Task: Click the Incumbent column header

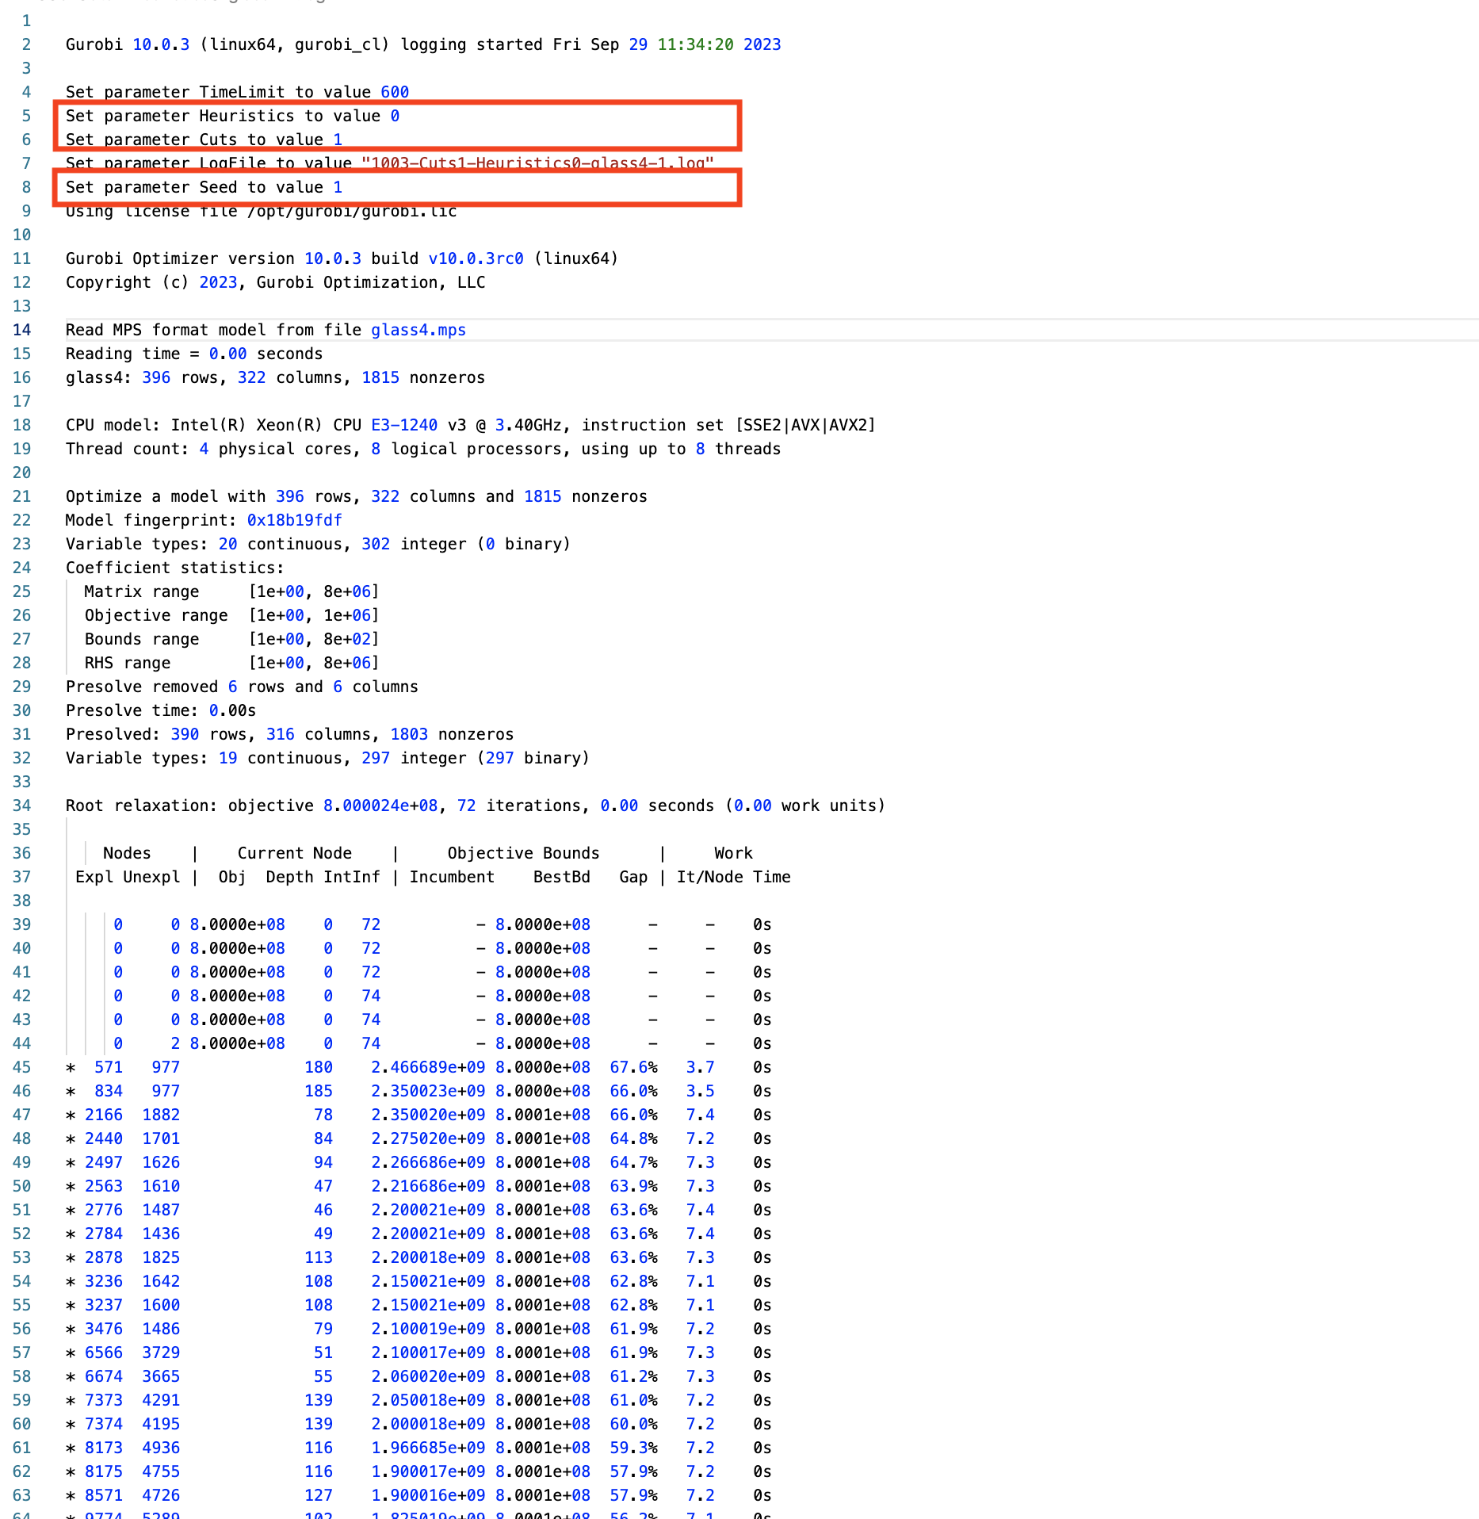Action: click(x=452, y=877)
